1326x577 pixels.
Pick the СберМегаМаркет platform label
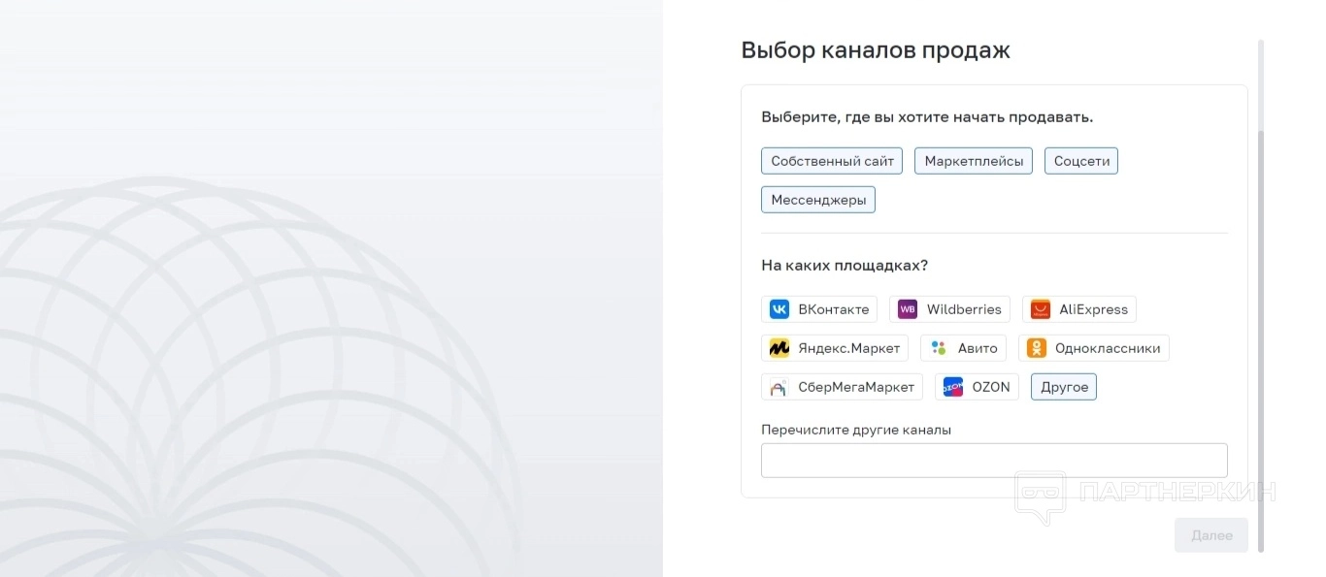pyautogui.click(x=856, y=387)
